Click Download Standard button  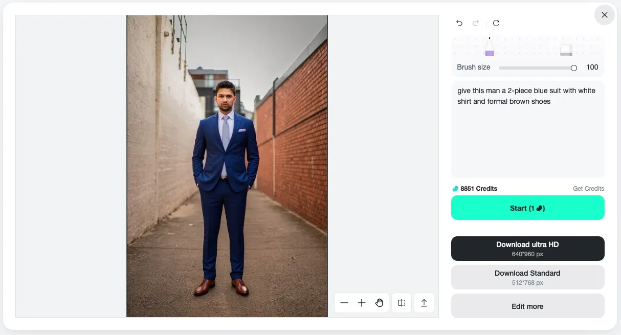click(527, 277)
